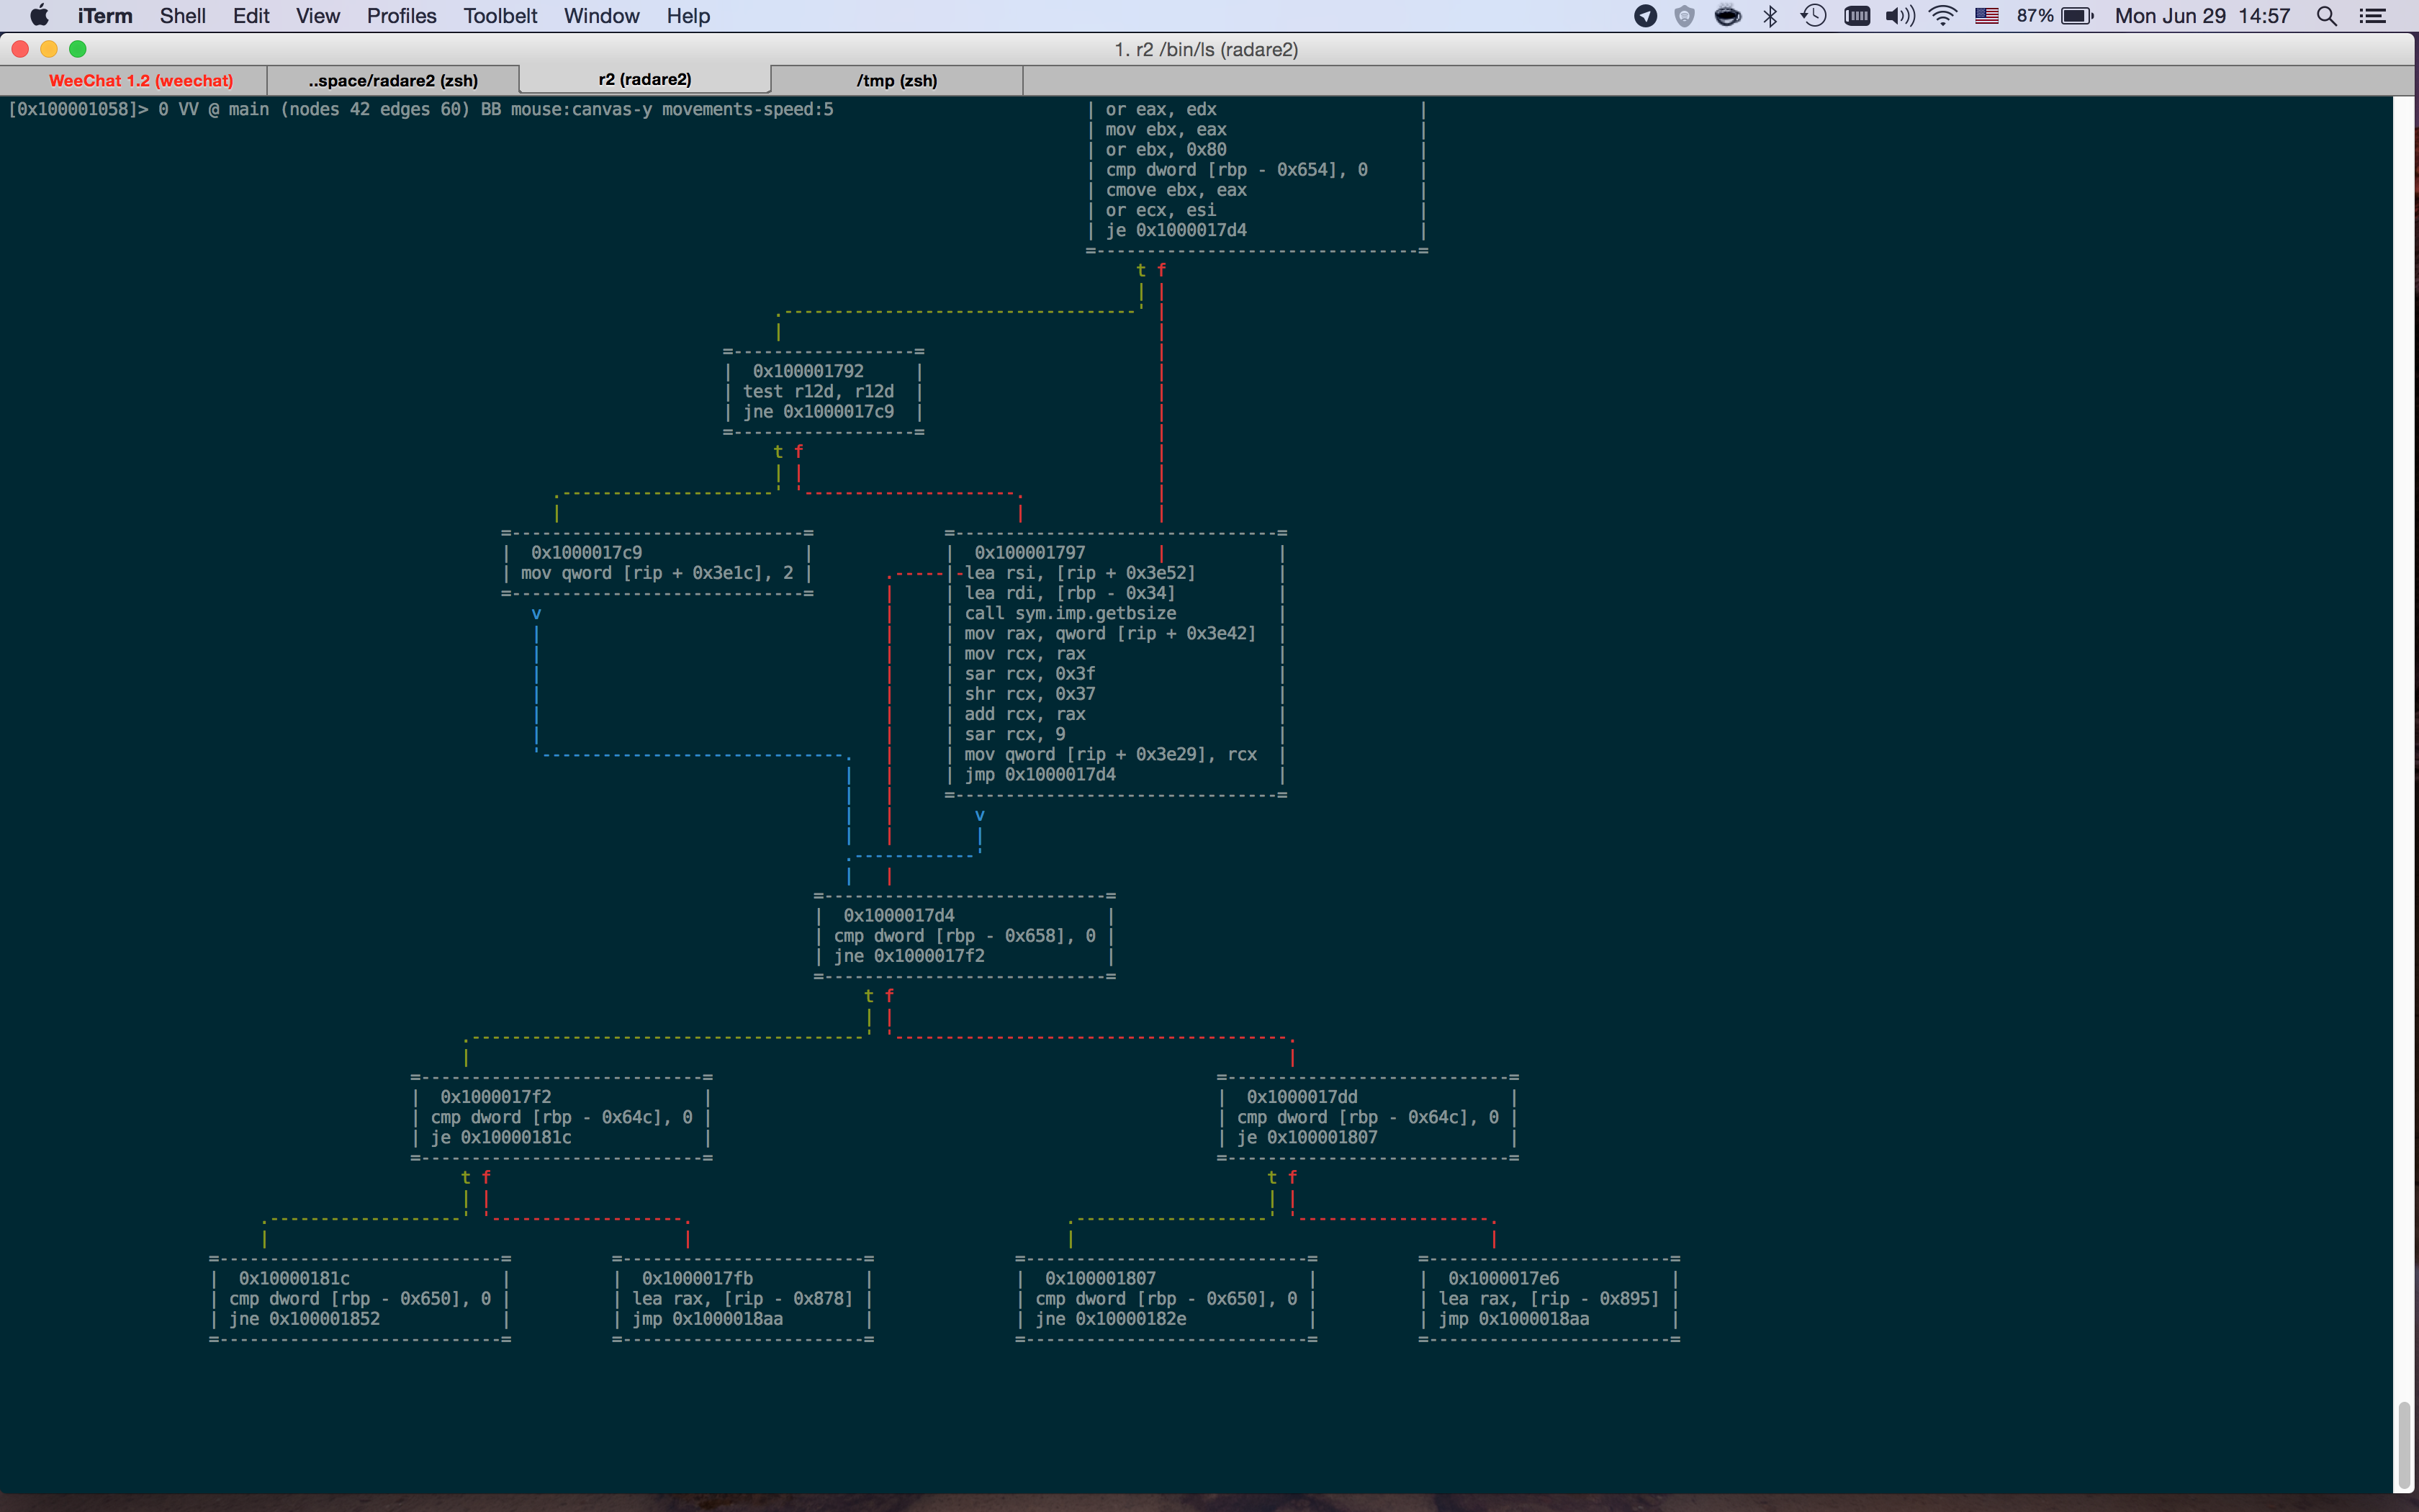
Task: Click node address 0x100001797
Action: [x=1030, y=552]
